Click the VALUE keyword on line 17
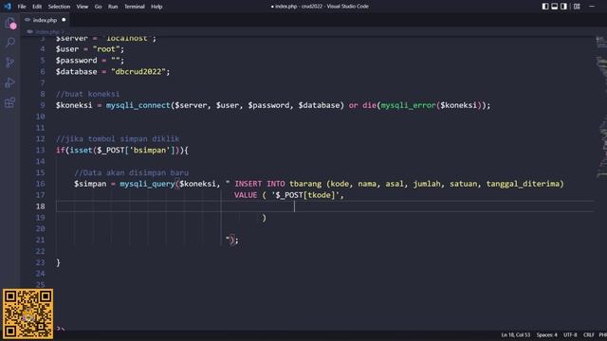 coord(246,195)
